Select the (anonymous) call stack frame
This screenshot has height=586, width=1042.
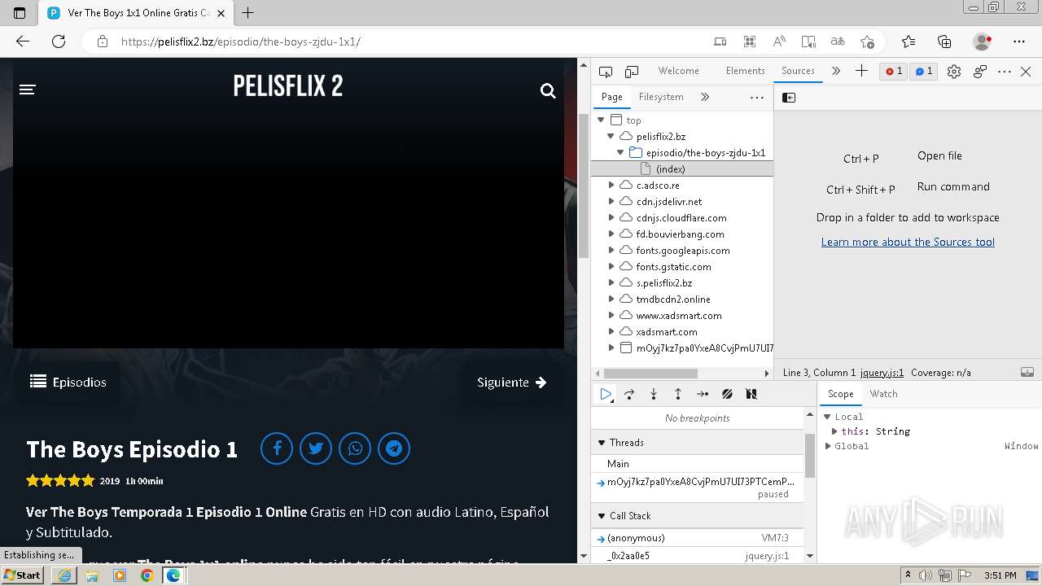click(698, 538)
